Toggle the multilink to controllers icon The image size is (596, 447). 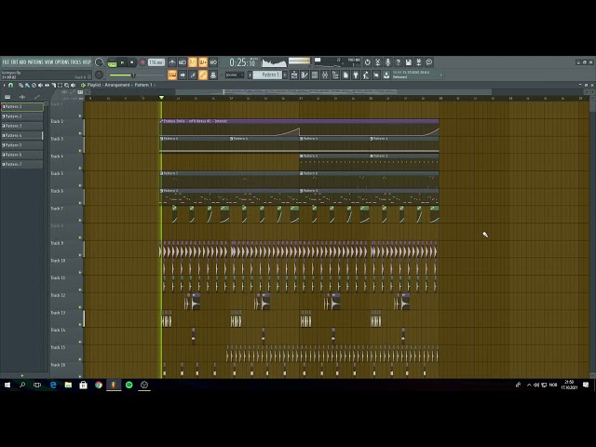213,74
